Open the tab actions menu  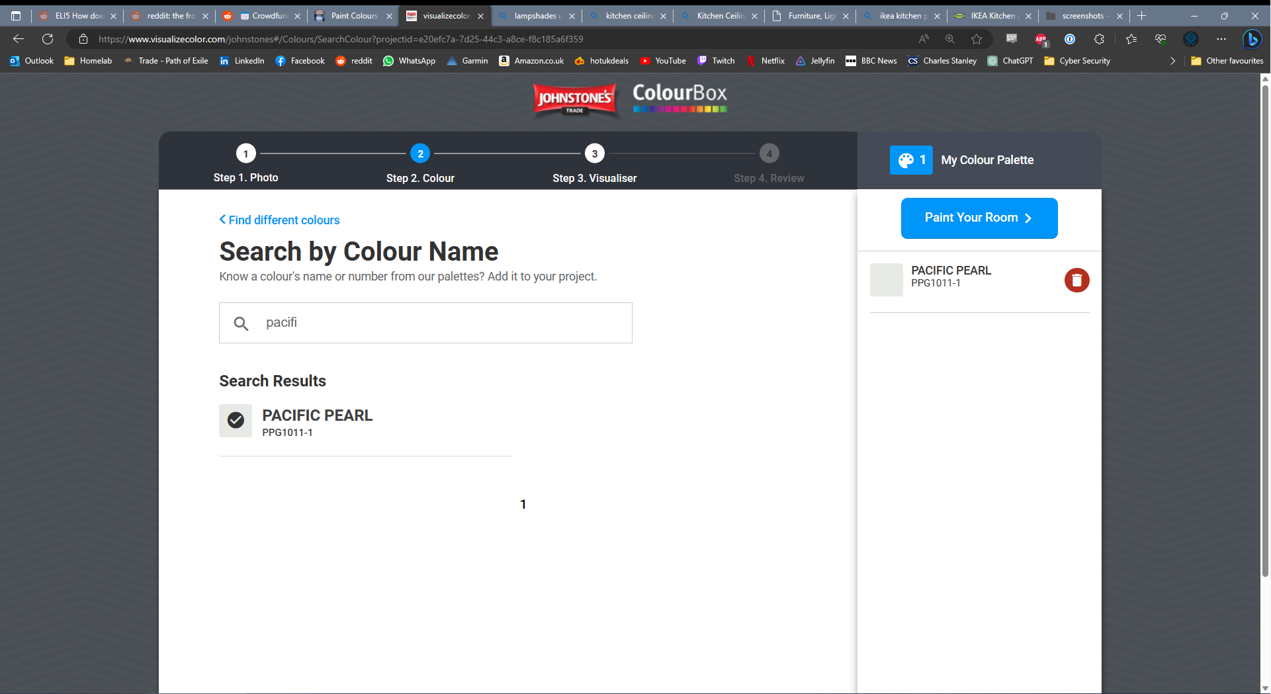point(16,15)
